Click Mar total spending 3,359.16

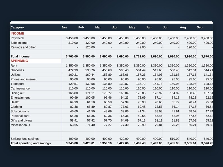point(104,143)
